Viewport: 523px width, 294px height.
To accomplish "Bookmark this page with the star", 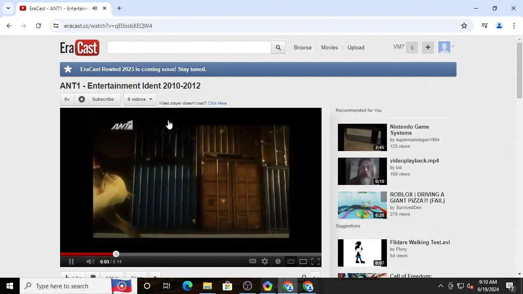I will point(464,26).
